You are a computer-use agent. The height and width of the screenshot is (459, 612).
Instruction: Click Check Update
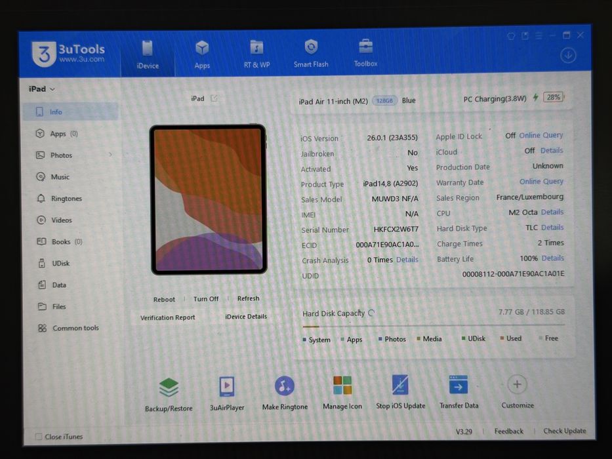564,431
